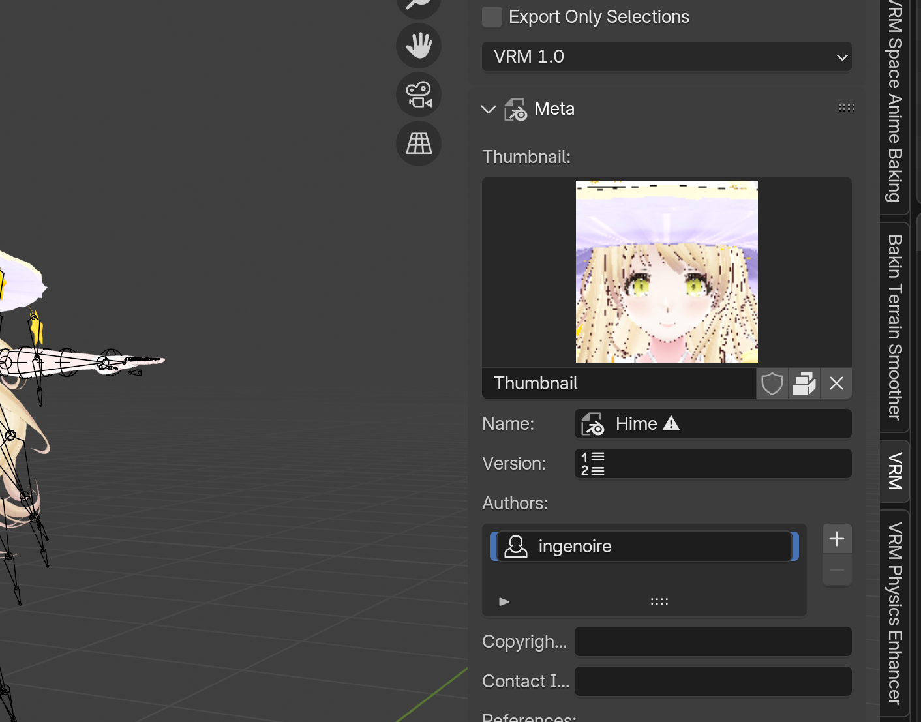The image size is (921, 722).
Task: Click the user icon beside ingenoire
Action: [x=516, y=547]
